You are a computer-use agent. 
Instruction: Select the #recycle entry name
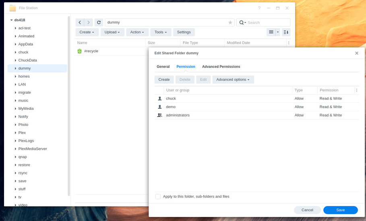(91, 51)
